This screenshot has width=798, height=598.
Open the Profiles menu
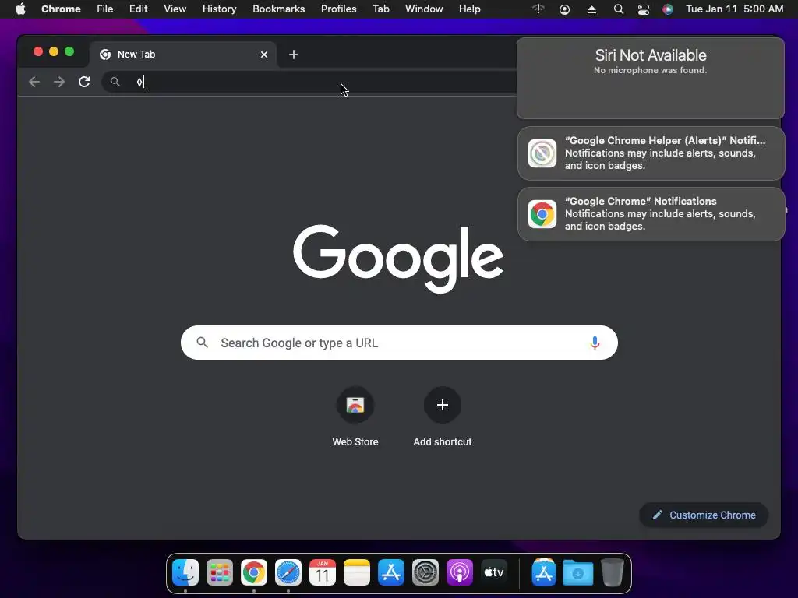point(338,9)
